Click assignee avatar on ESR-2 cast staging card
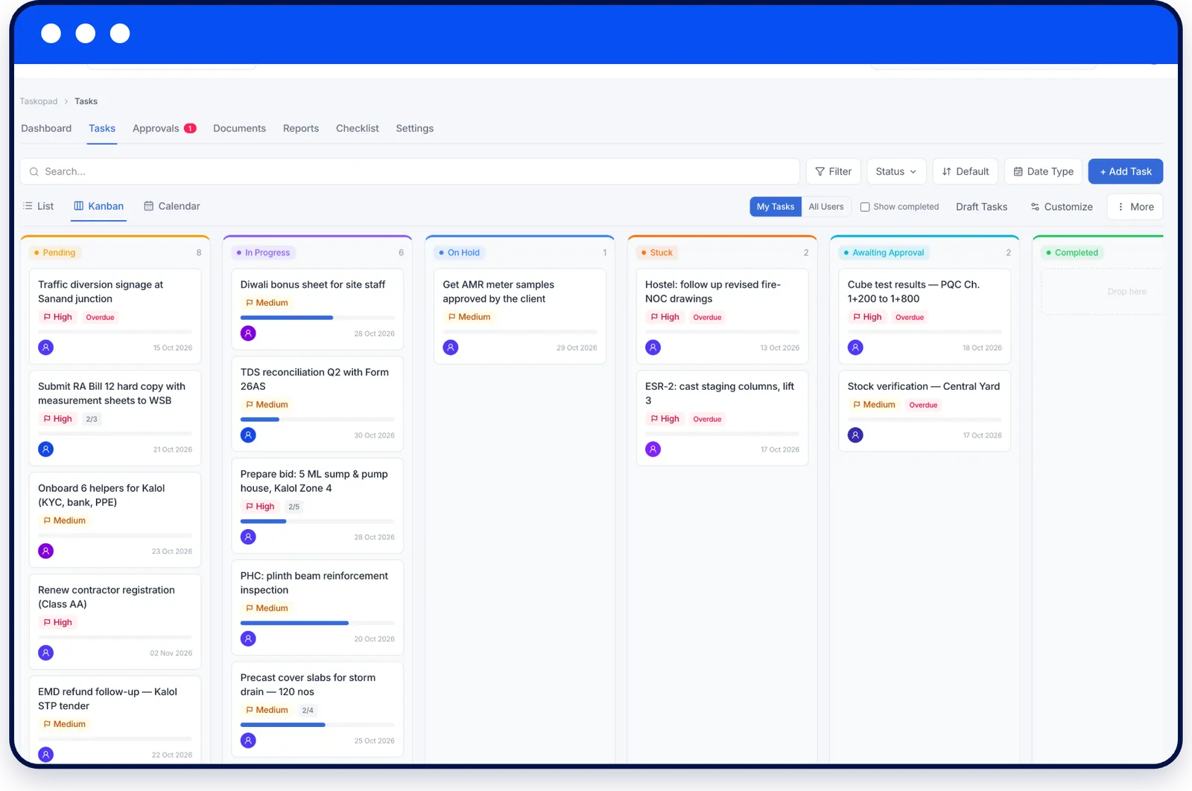The width and height of the screenshot is (1192, 791). tap(653, 449)
